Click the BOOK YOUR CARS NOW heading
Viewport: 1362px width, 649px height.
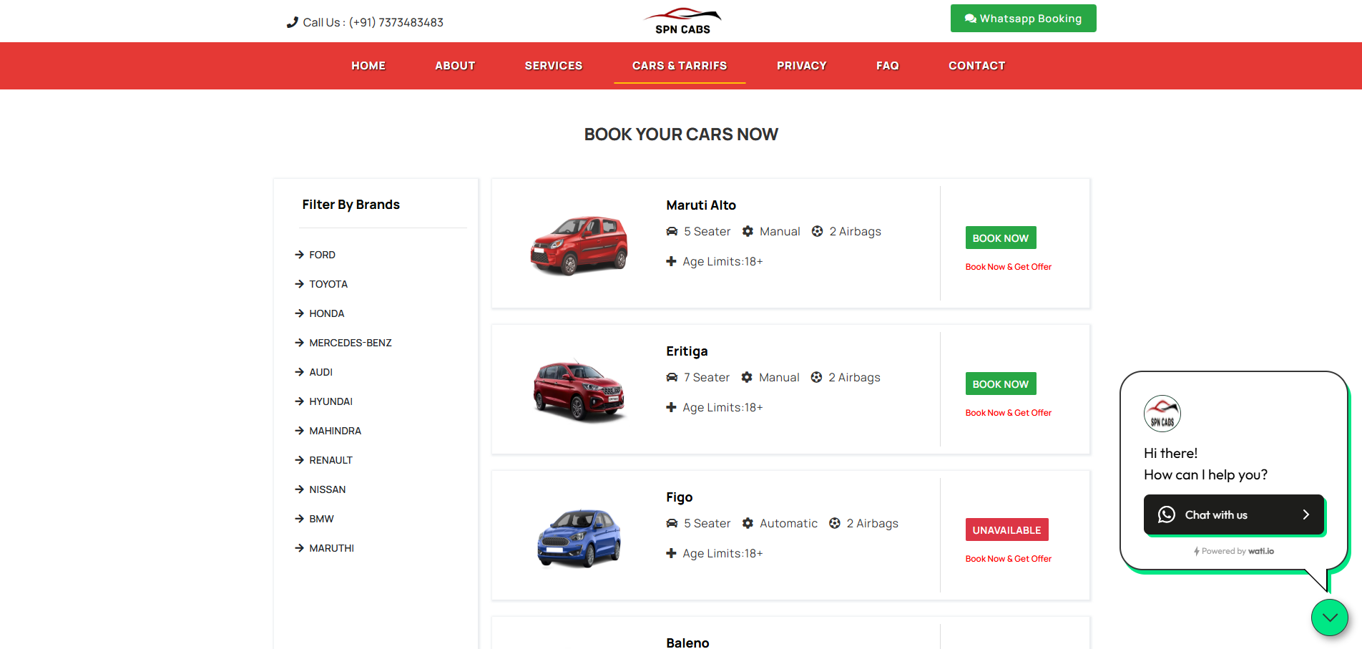pos(681,135)
